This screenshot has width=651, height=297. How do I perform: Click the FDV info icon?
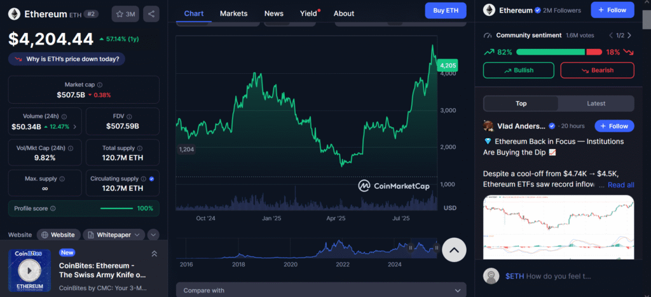click(x=129, y=117)
